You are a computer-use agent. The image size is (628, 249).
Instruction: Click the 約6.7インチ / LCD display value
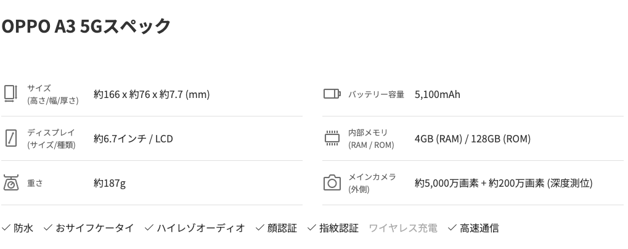pyautogui.click(x=133, y=139)
